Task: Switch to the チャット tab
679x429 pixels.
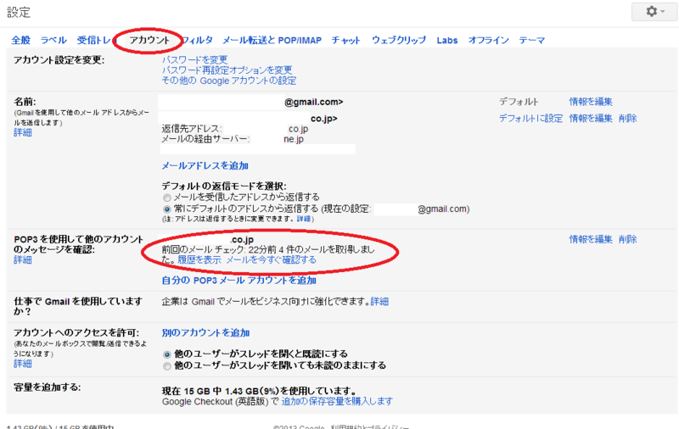Action: pos(346,40)
